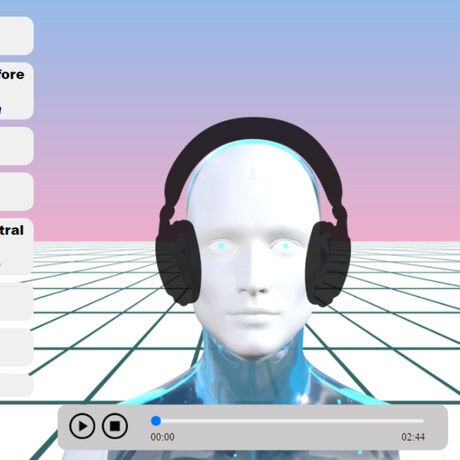
Task: Click the mannequin's glowing eye on the left
Action: point(221,246)
